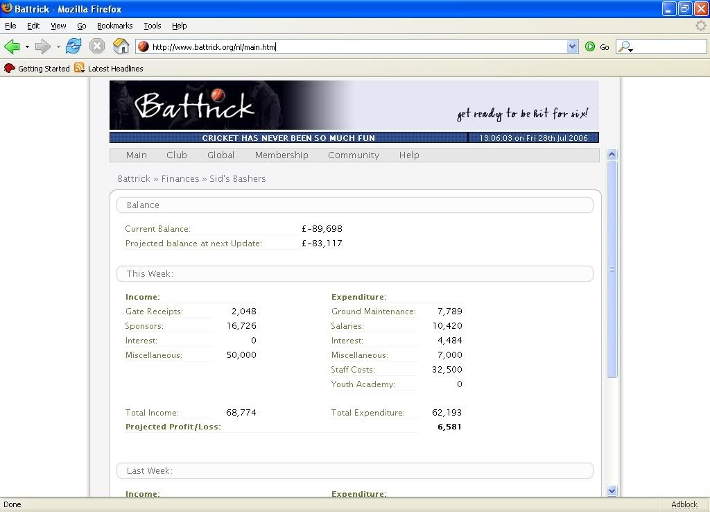
Task: Click the Last Week section header
Action: 355,471
